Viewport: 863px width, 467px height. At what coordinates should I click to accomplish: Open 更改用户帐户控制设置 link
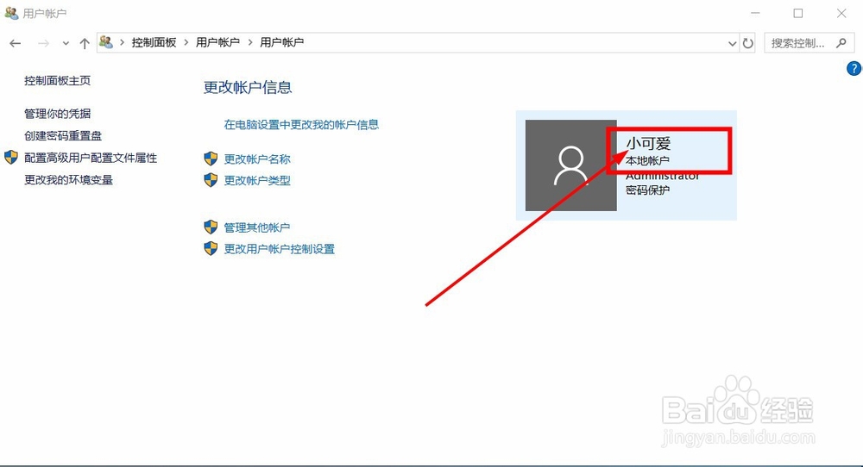[279, 249]
